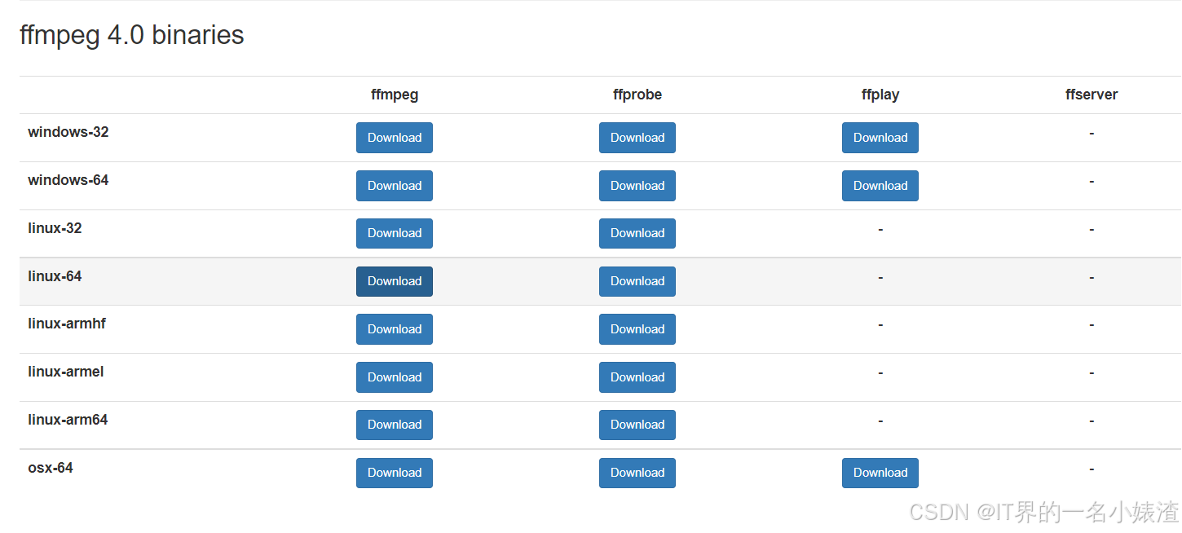This screenshot has width=1182, height=533.
Task: Click the ffserver column header
Action: click(1092, 95)
